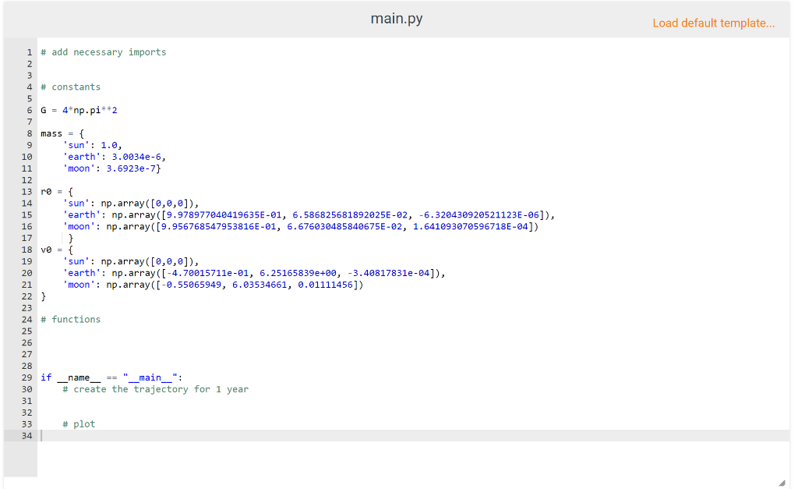Viewport: 798px width, 489px height.
Task: Click line number 13 in the gutter
Action: coord(26,191)
